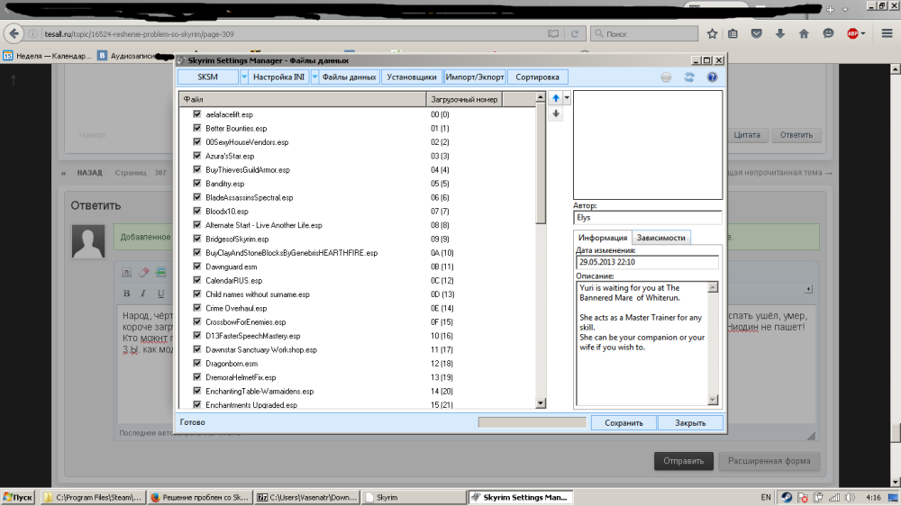Uncheck Better Bounties.esp plugin
Viewport: 901px width, 506px height.
(197, 128)
